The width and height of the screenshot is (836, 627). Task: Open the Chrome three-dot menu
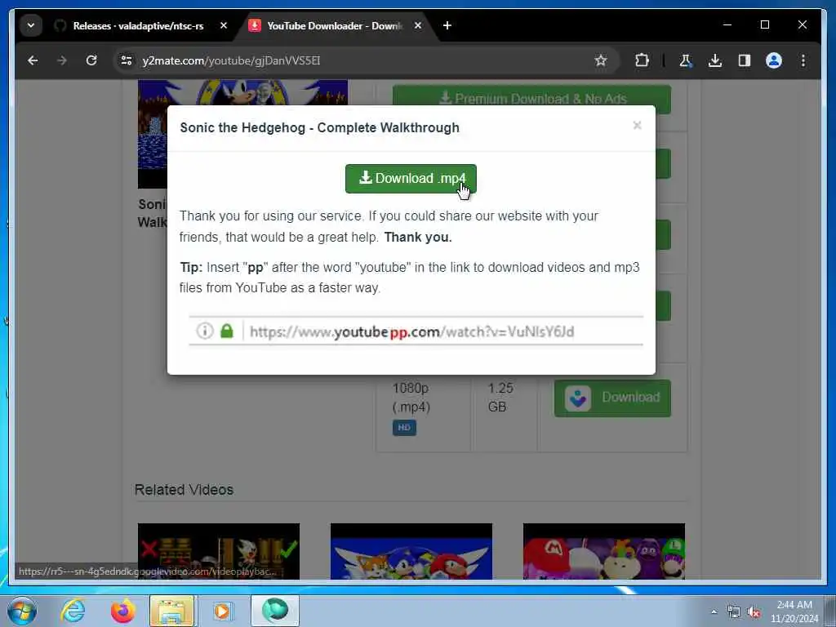click(x=803, y=60)
